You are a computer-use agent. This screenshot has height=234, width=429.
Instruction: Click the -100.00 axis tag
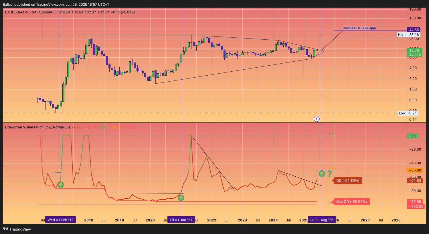(416, 206)
